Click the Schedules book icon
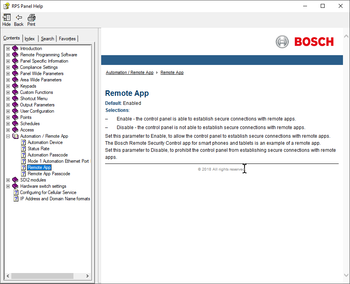Screen dimensions: 350x284 [x=15, y=124]
